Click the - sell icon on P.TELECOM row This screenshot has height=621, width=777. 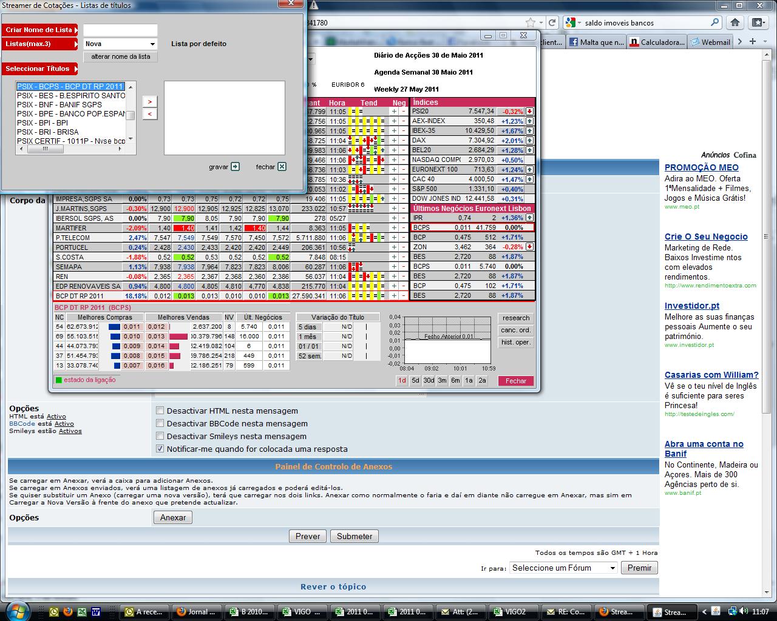click(x=403, y=238)
